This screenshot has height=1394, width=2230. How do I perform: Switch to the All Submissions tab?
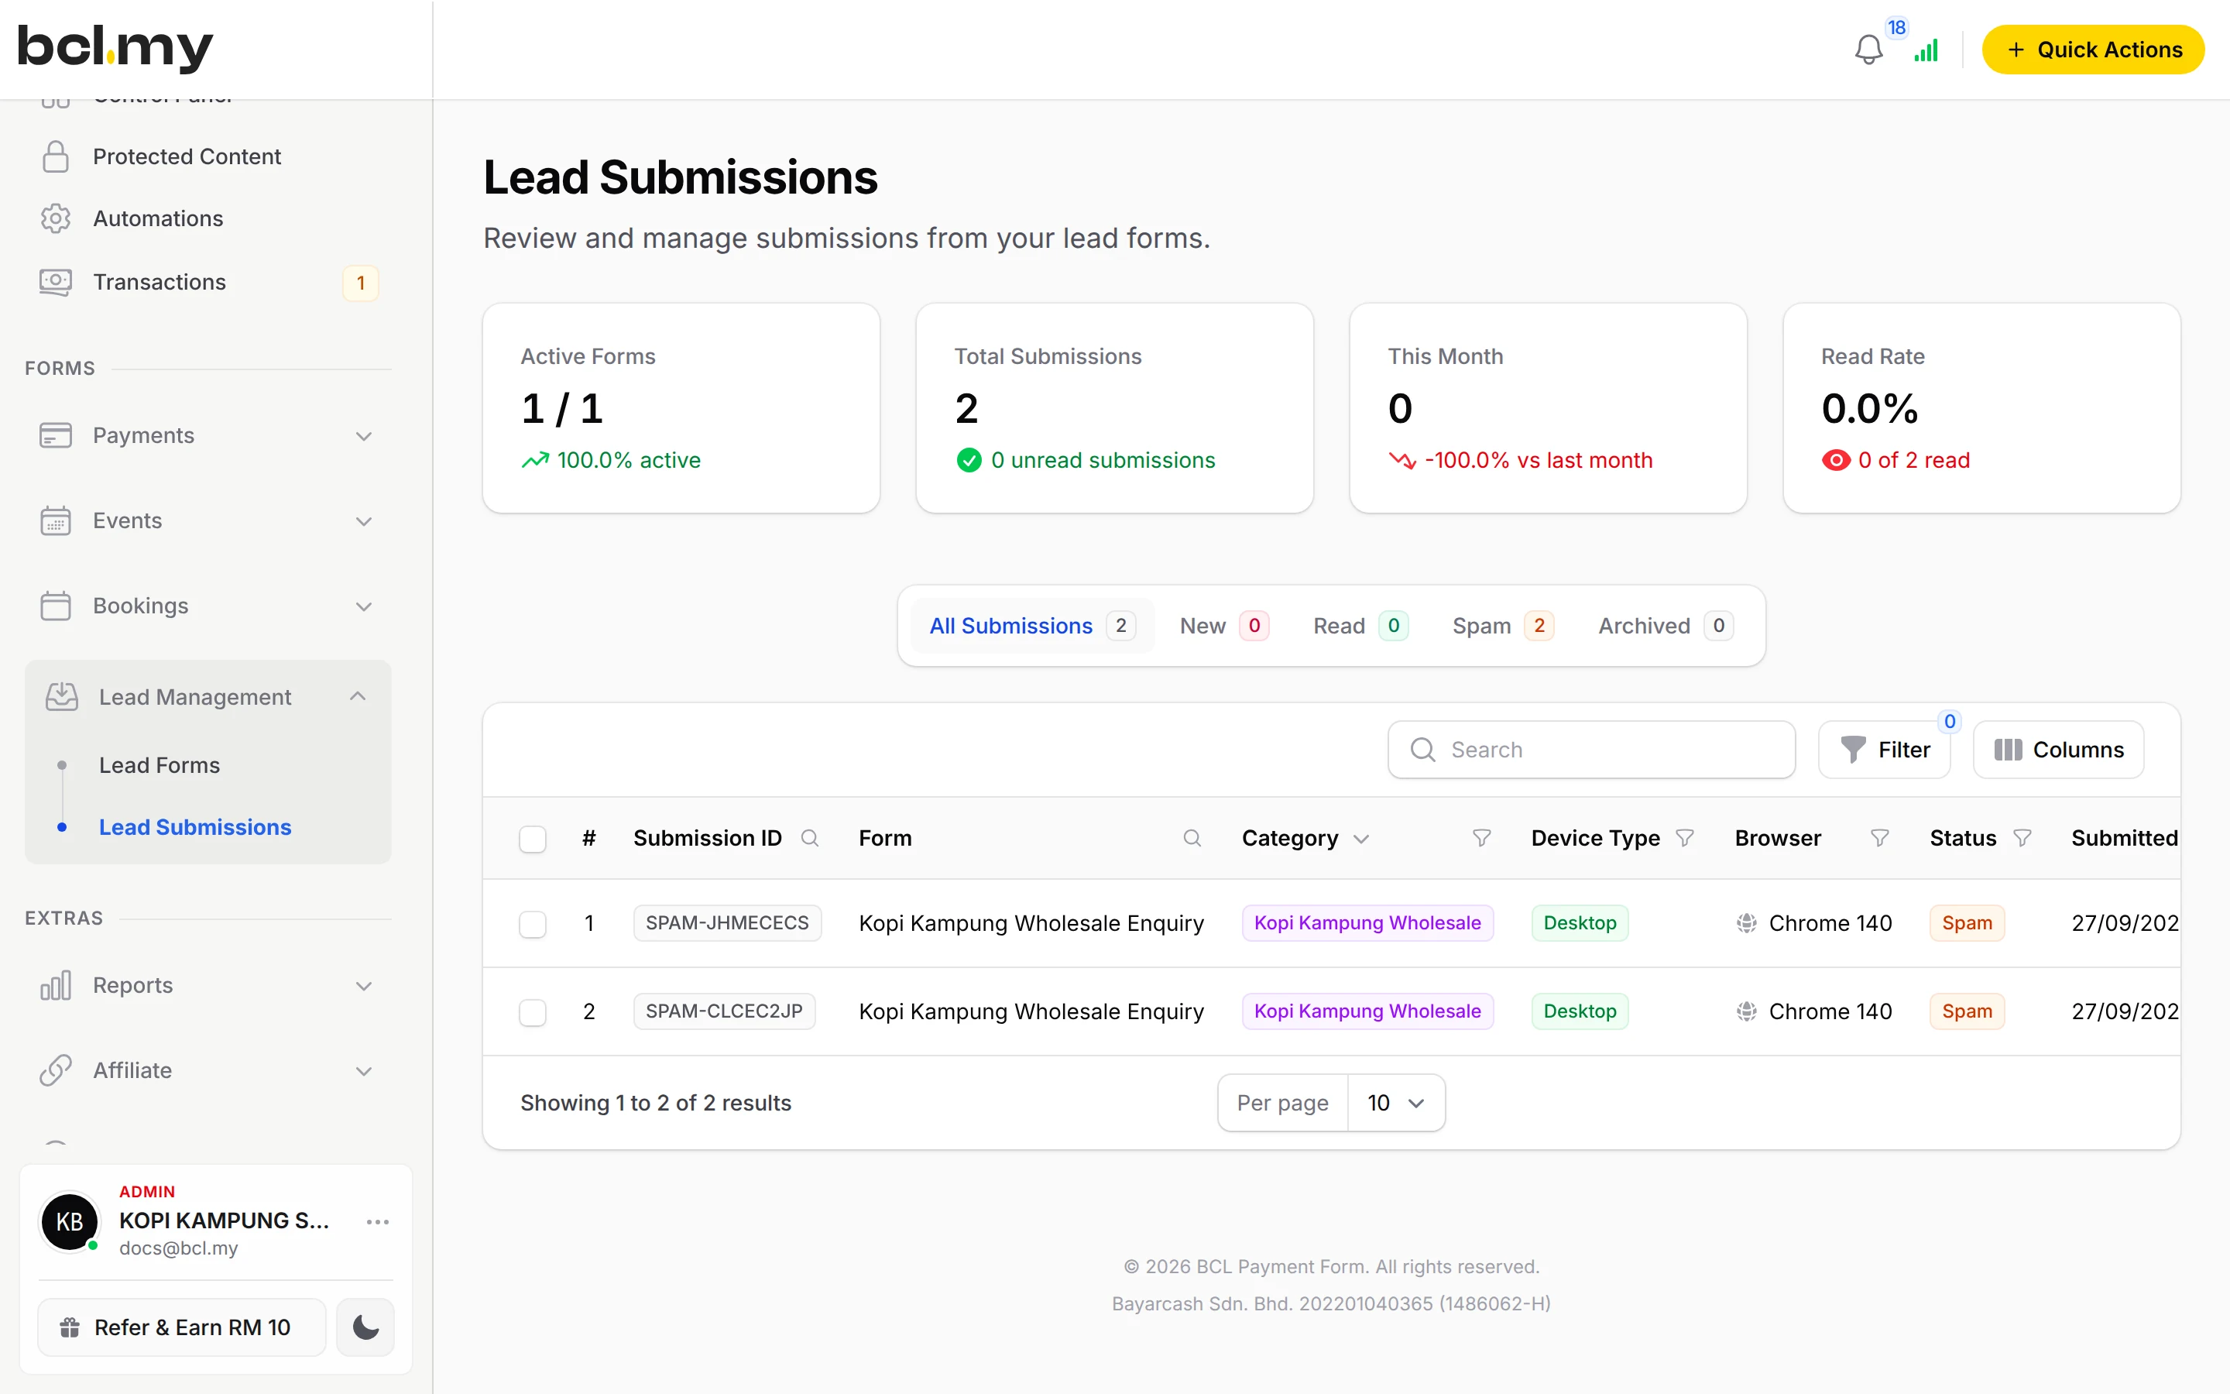1032,626
